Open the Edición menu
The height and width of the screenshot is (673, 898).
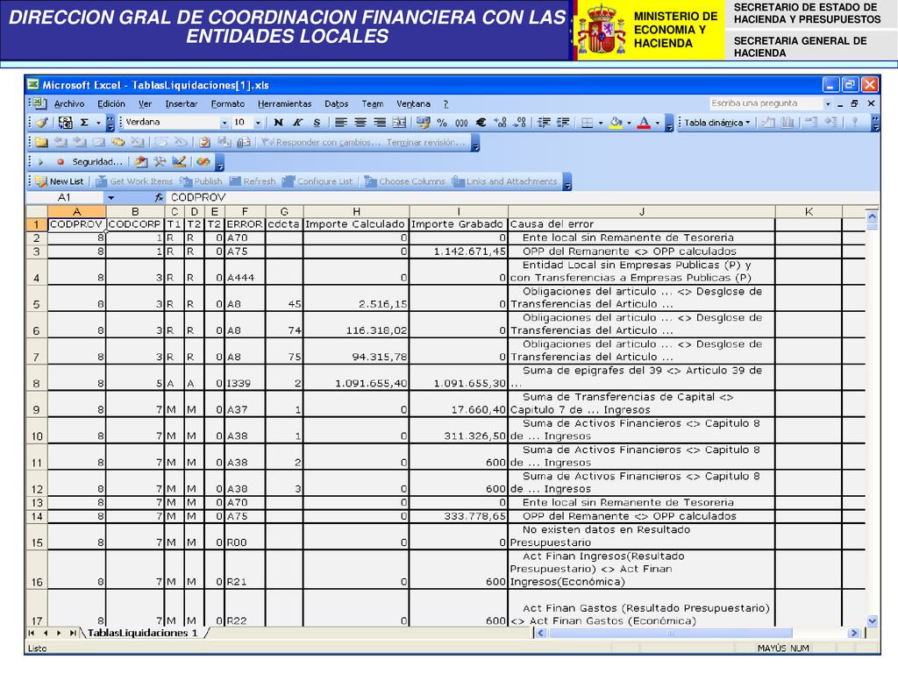111,103
